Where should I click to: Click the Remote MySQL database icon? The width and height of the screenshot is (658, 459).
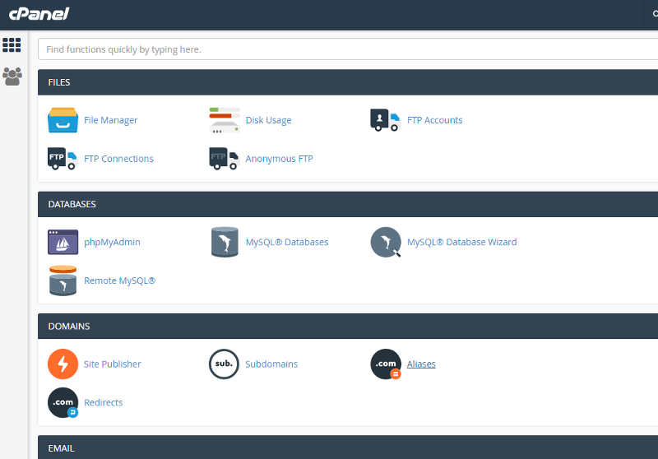pos(63,280)
